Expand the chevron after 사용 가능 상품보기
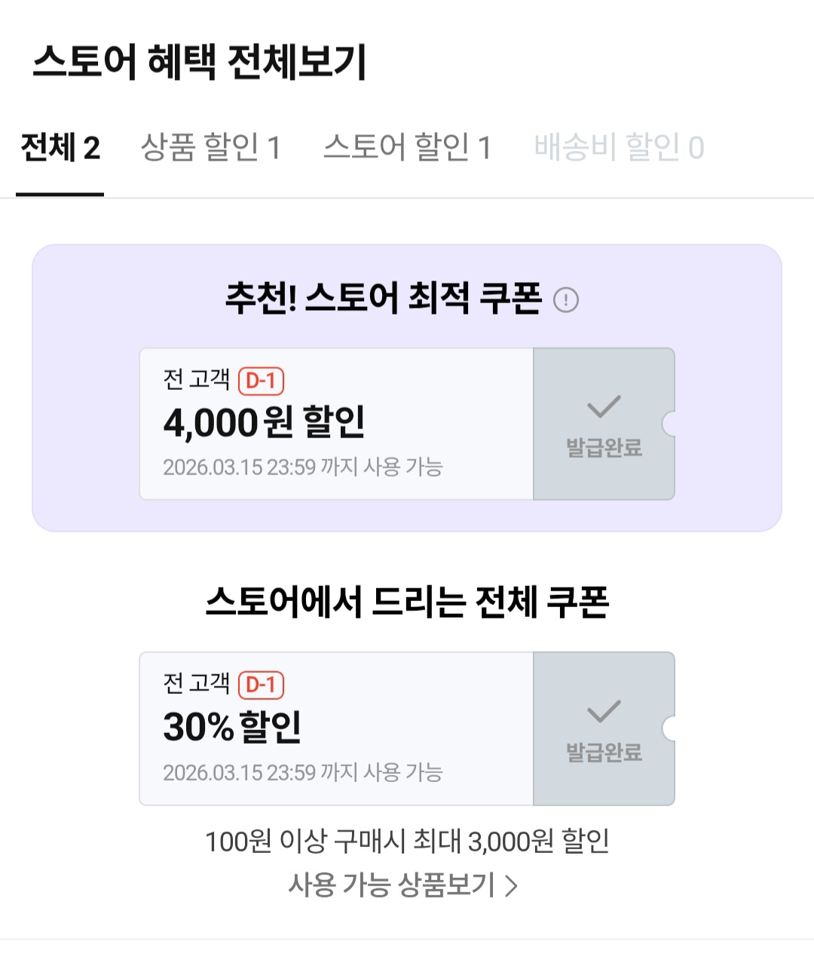The height and width of the screenshot is (954, 814). click(512, 885)
